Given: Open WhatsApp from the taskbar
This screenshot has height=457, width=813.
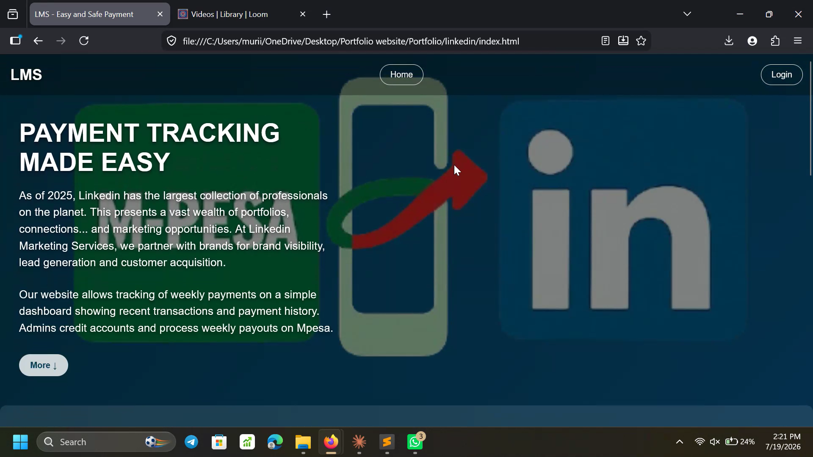Looking at the screenshot, I should click(x=415, y=442).
